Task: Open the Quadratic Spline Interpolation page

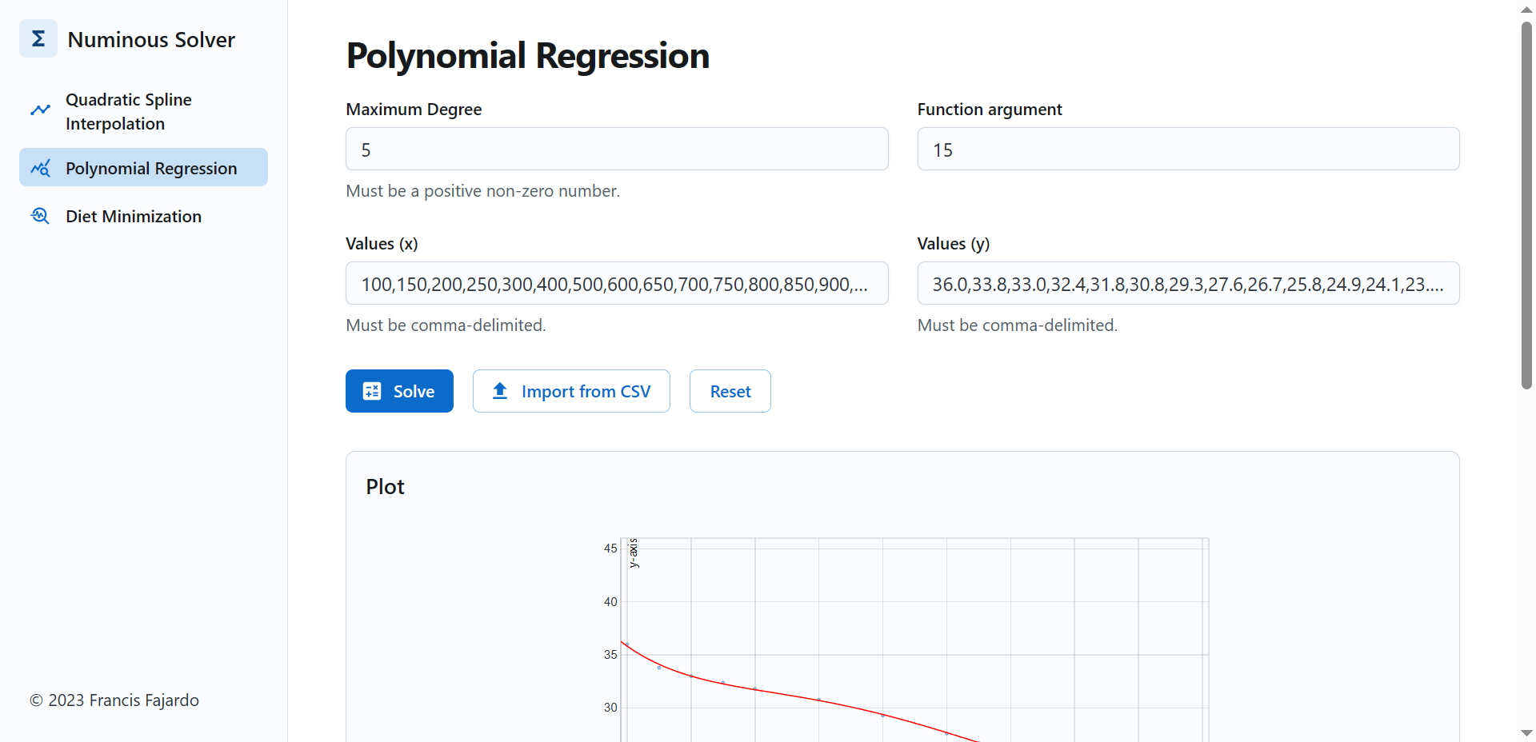Action: click(128, 111)
